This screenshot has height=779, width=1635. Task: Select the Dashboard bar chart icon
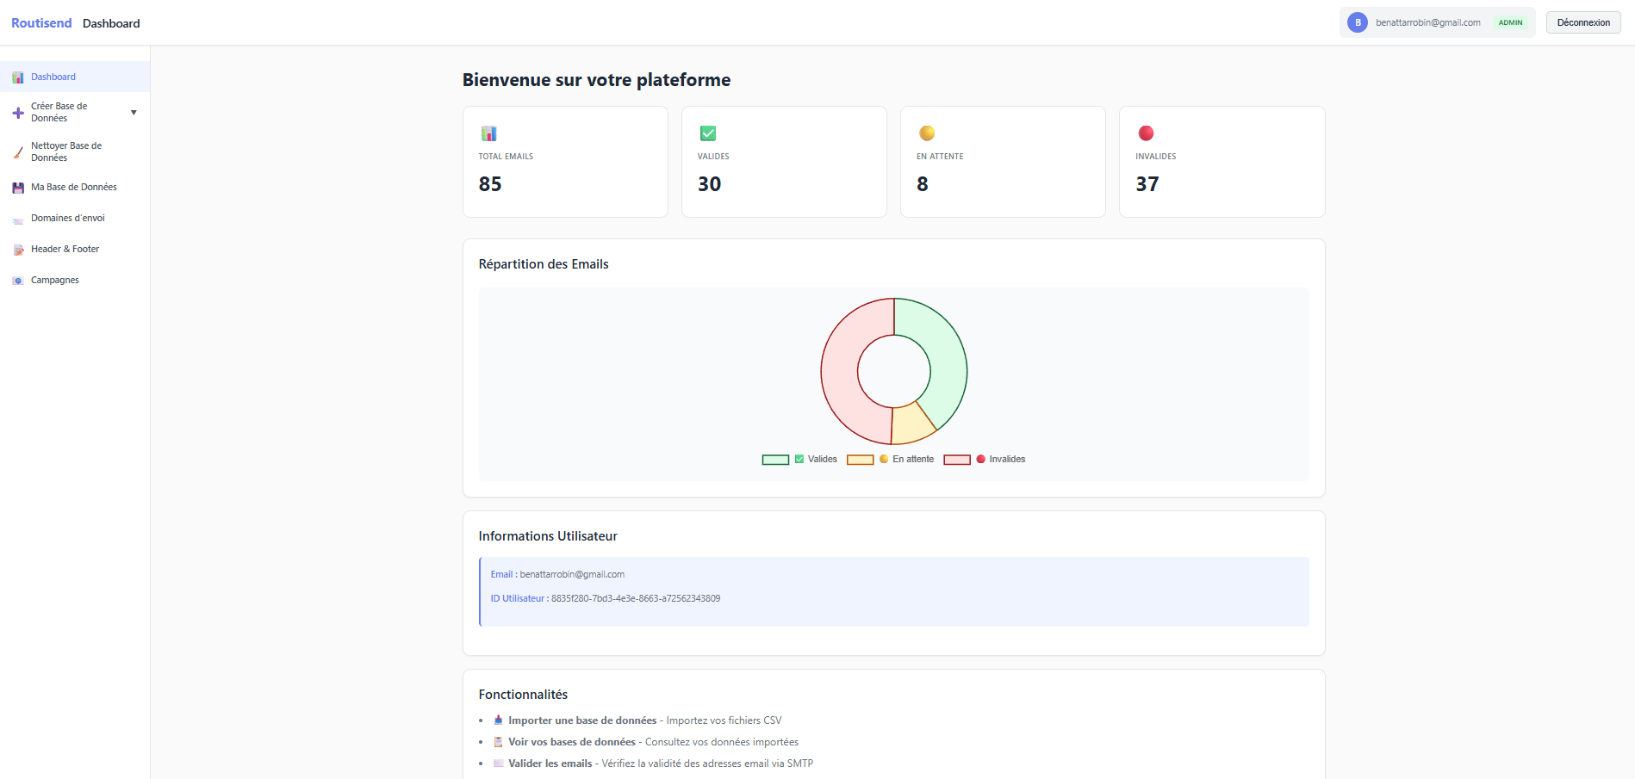pyautogui.click(x=17, y=77)
